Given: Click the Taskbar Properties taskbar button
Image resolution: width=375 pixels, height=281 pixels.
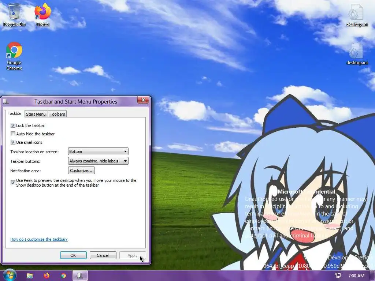Looking at the screenshot, I should (x=80, y=276).
